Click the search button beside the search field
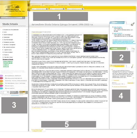137x138 pixels. pos(24,17)
